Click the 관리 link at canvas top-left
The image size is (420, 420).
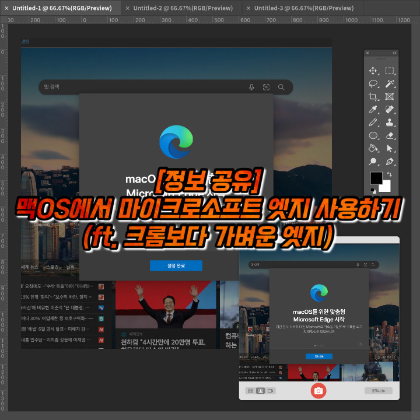point(25,41)
